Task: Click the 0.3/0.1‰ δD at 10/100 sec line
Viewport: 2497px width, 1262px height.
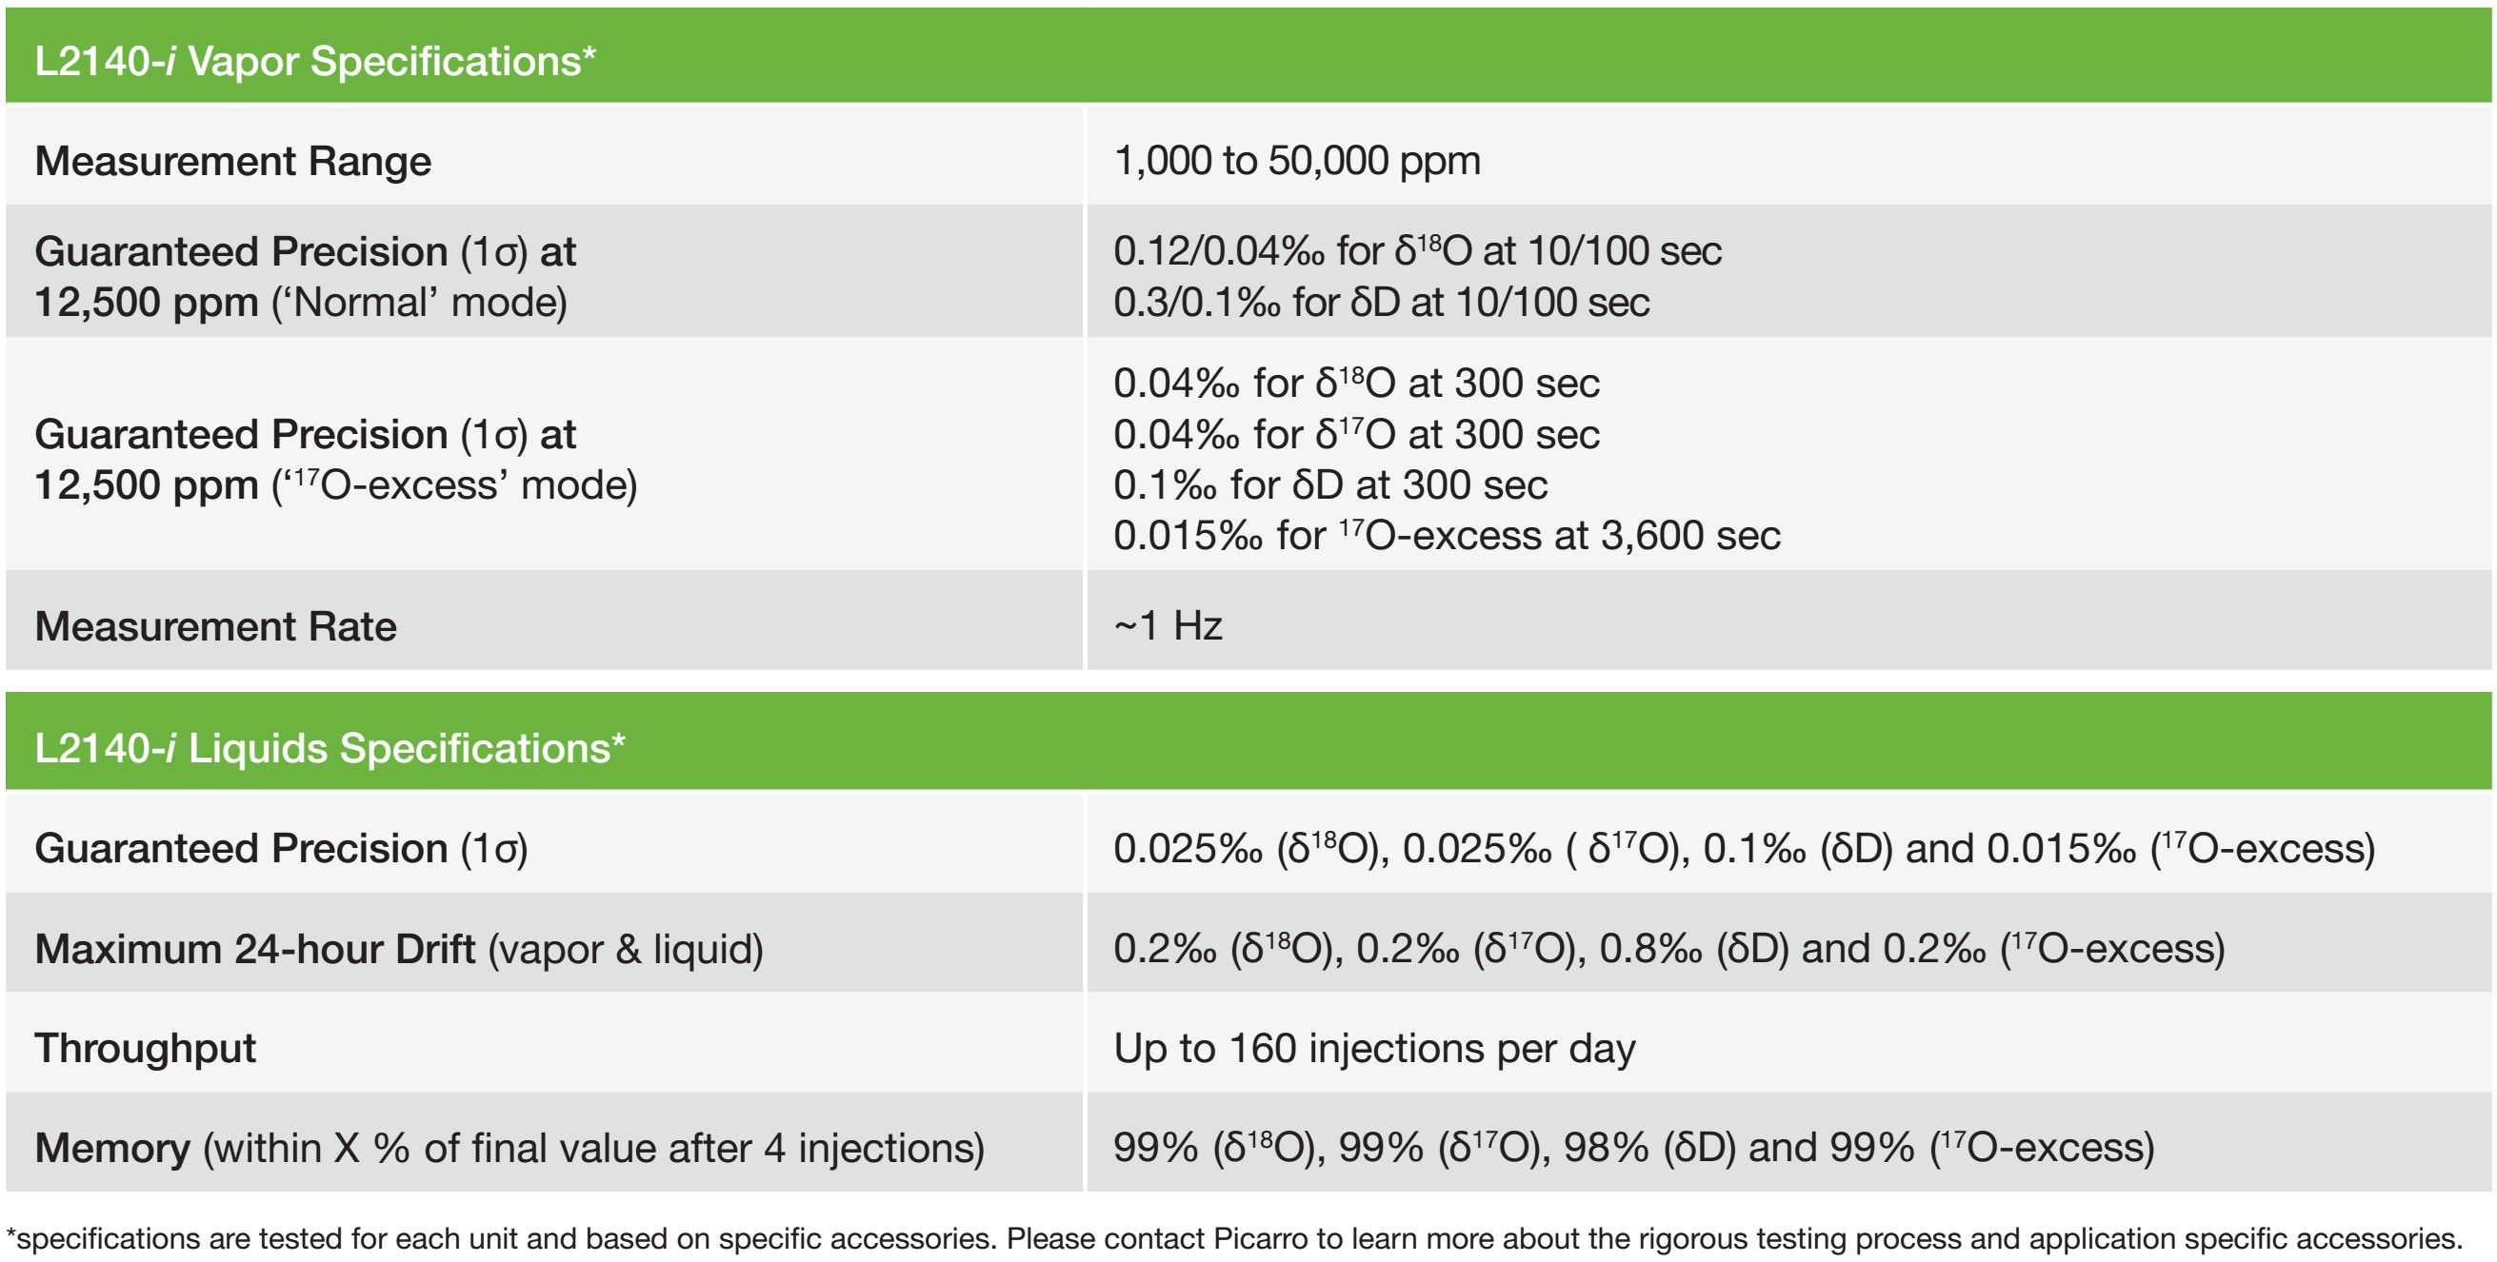Action: pyautogui.click(x=1381, y=303)
